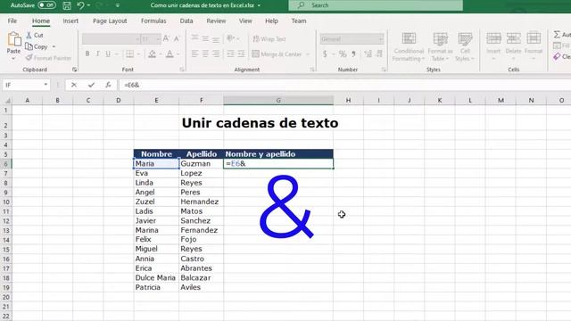The image size is (571, 321).
Task: Click the Undo arrow icon
Action: tap(80, 5)
